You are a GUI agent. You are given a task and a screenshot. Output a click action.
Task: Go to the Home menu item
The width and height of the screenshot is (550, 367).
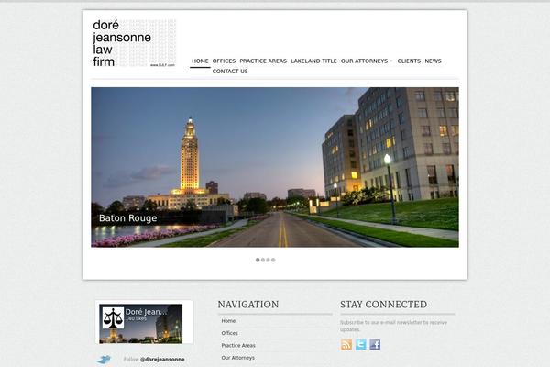click(x=200, y=61)
